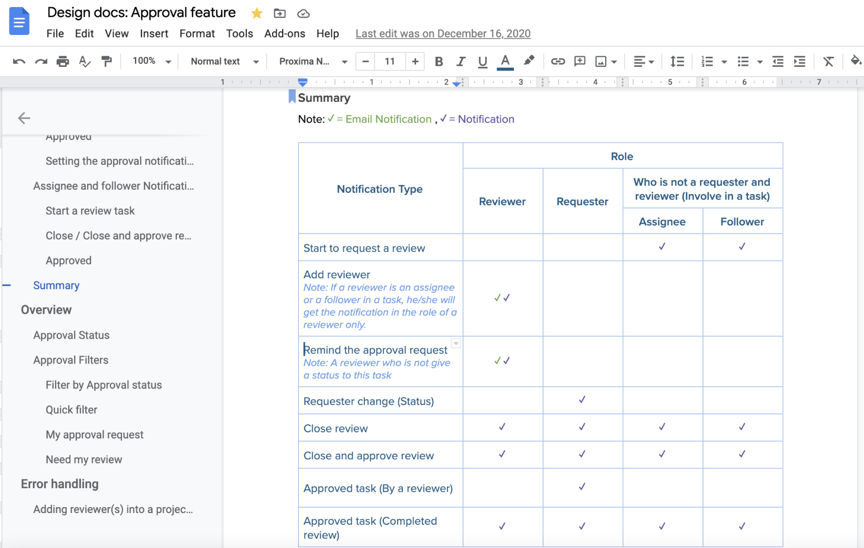Open the insert image dropdown arrow
This screenshot has height=548, width=864.
tap(614, 62)
